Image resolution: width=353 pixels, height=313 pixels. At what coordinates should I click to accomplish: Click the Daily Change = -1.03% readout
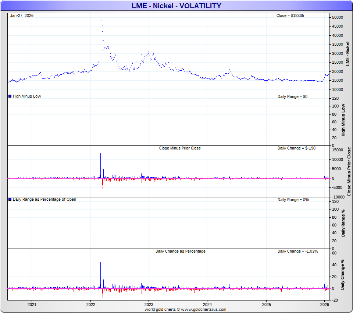coord(297,251)
